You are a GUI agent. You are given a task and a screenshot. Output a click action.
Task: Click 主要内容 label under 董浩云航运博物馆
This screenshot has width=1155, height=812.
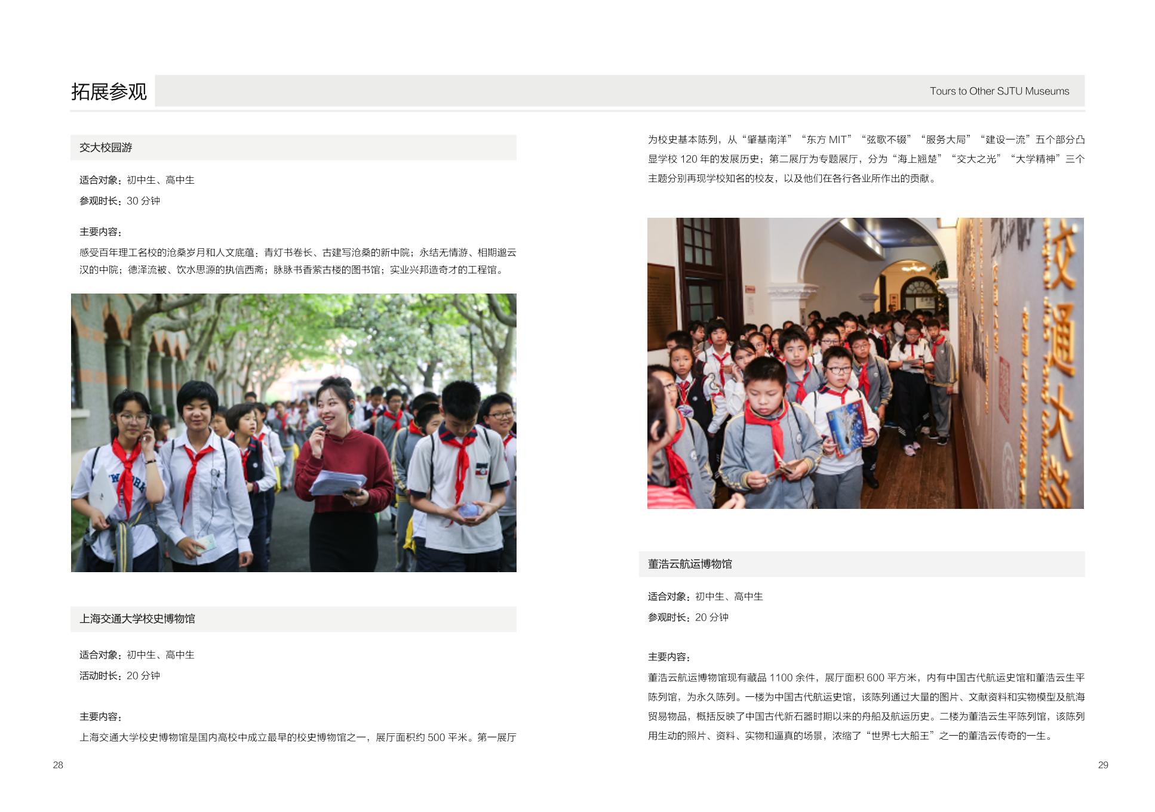pyautogui.click(x=669, y=657)
